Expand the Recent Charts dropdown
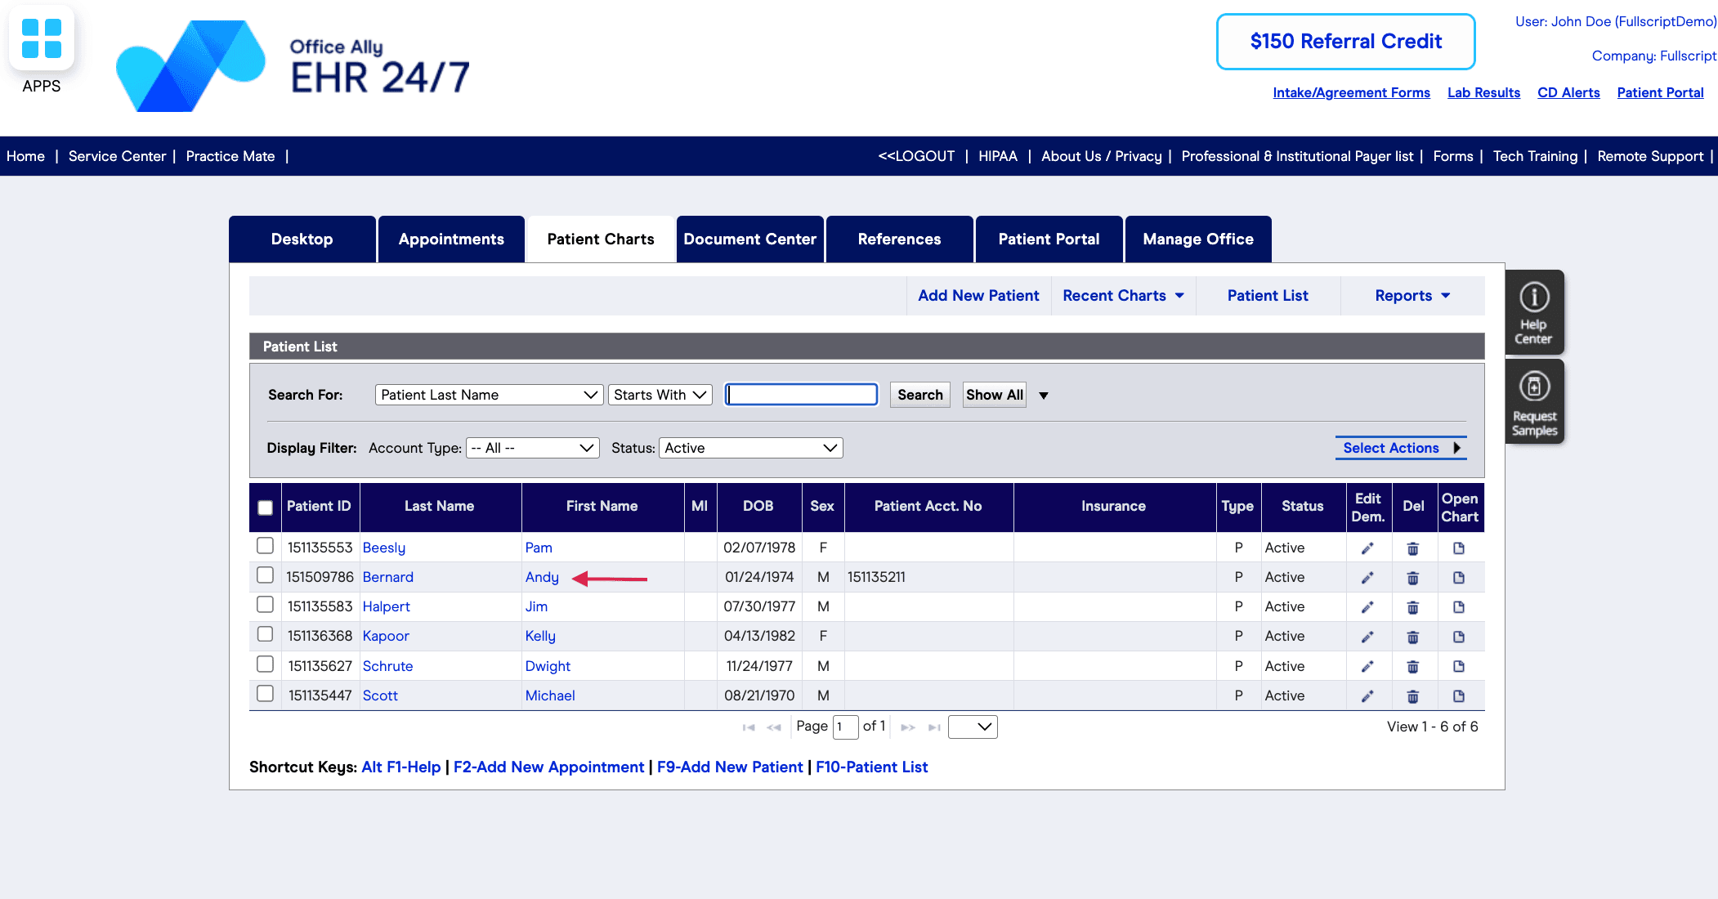Image resolution: width=1718 pixels, height=899 pixels. pos(1123,296)
